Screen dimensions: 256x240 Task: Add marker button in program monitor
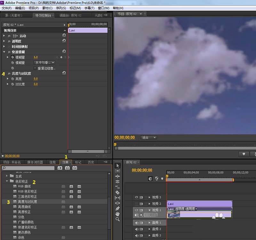tap(244, 154)
